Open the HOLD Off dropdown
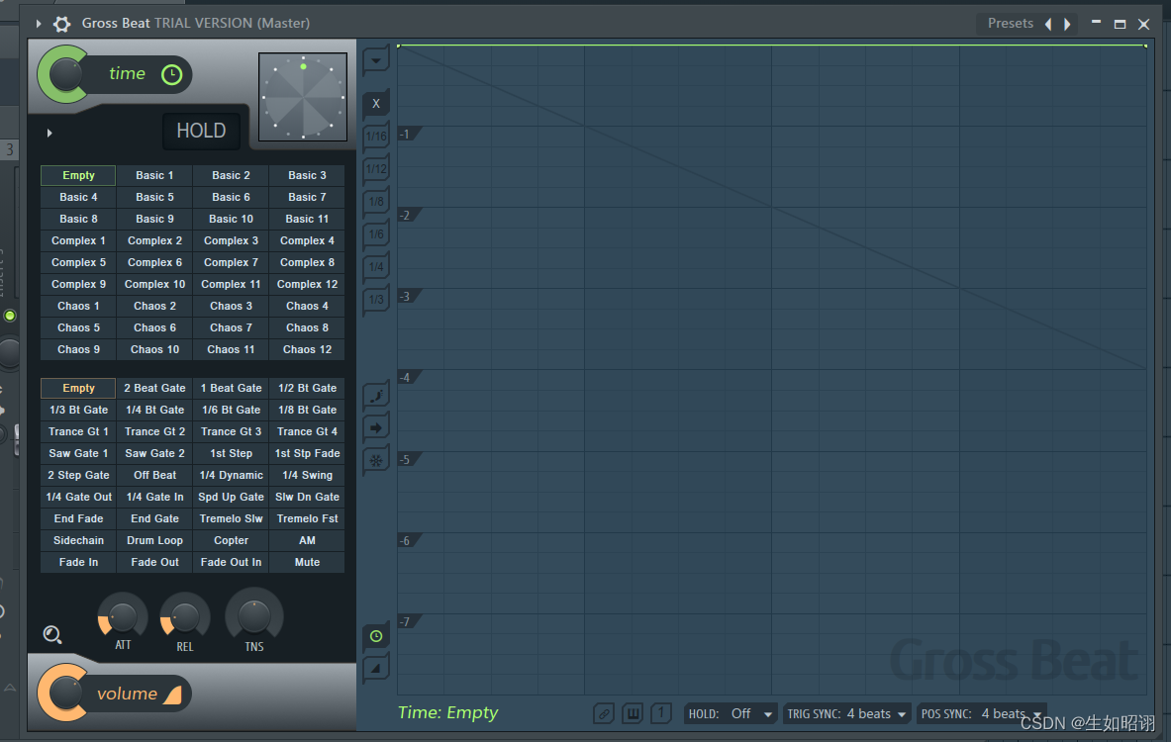The height and width of the screenshot is (742, 1171). (x=731, y=714)
